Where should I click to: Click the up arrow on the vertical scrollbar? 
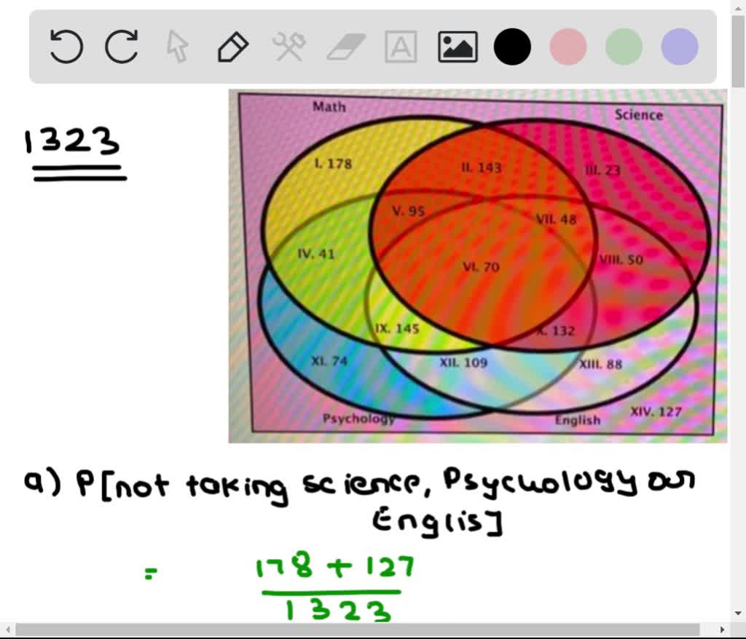739,7
